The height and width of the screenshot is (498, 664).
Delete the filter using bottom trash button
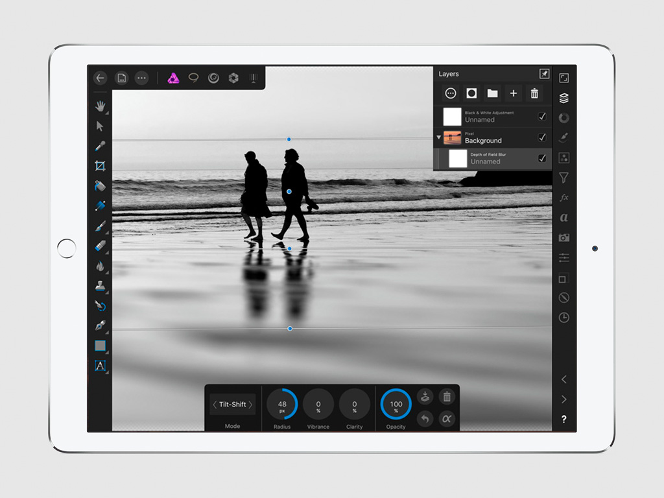(x=446, y=397)
